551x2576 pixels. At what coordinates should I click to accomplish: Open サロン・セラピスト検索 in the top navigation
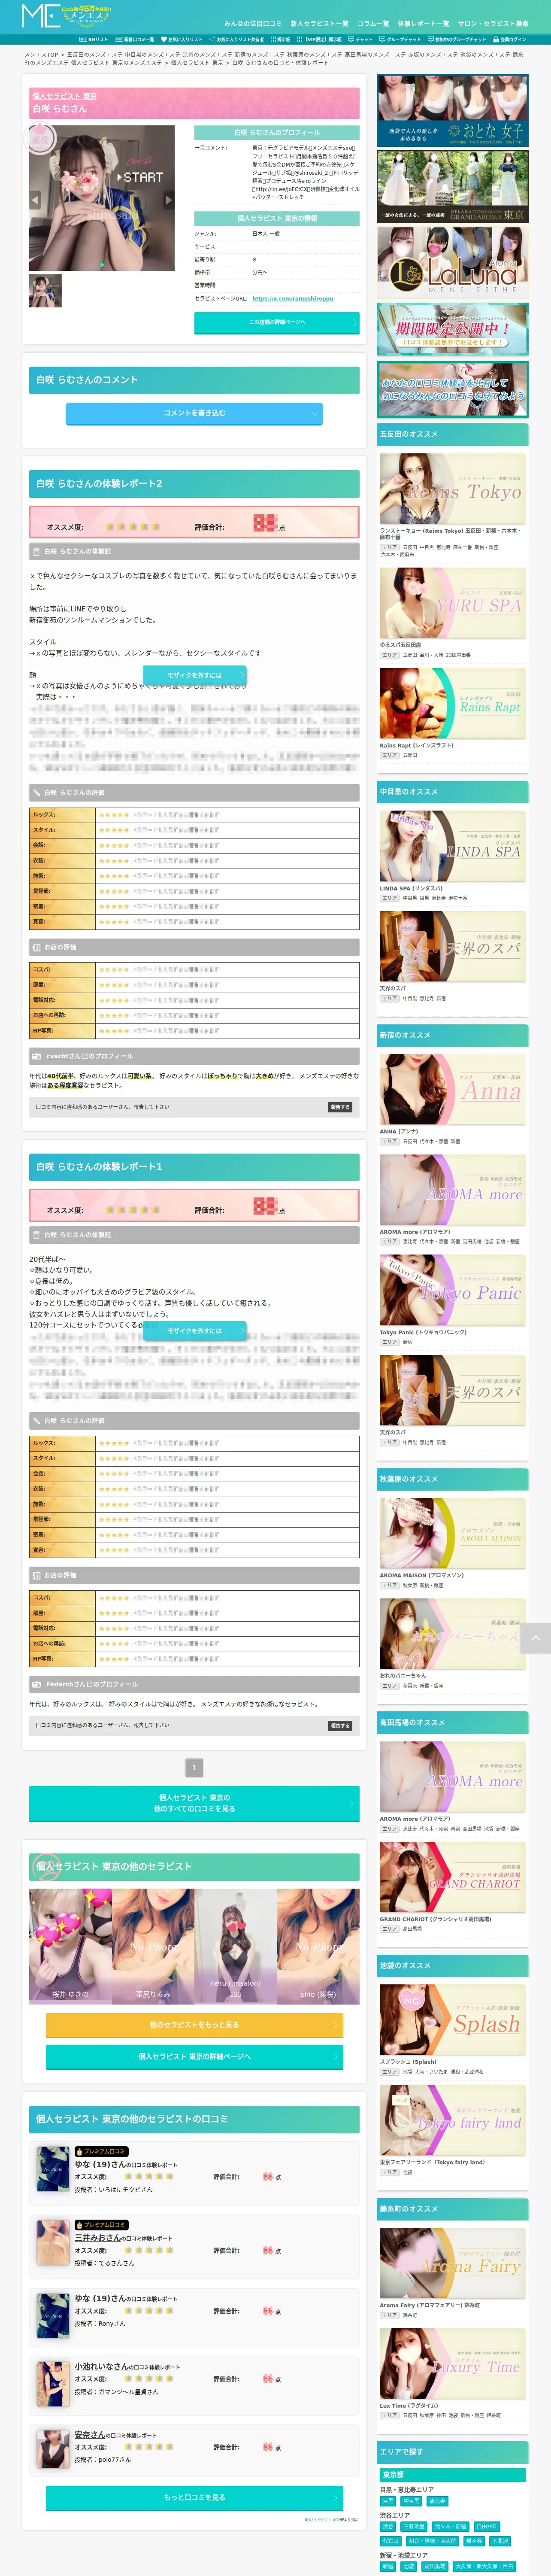click(493, 23)
